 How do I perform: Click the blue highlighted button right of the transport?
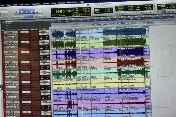[x=164, y=11]
